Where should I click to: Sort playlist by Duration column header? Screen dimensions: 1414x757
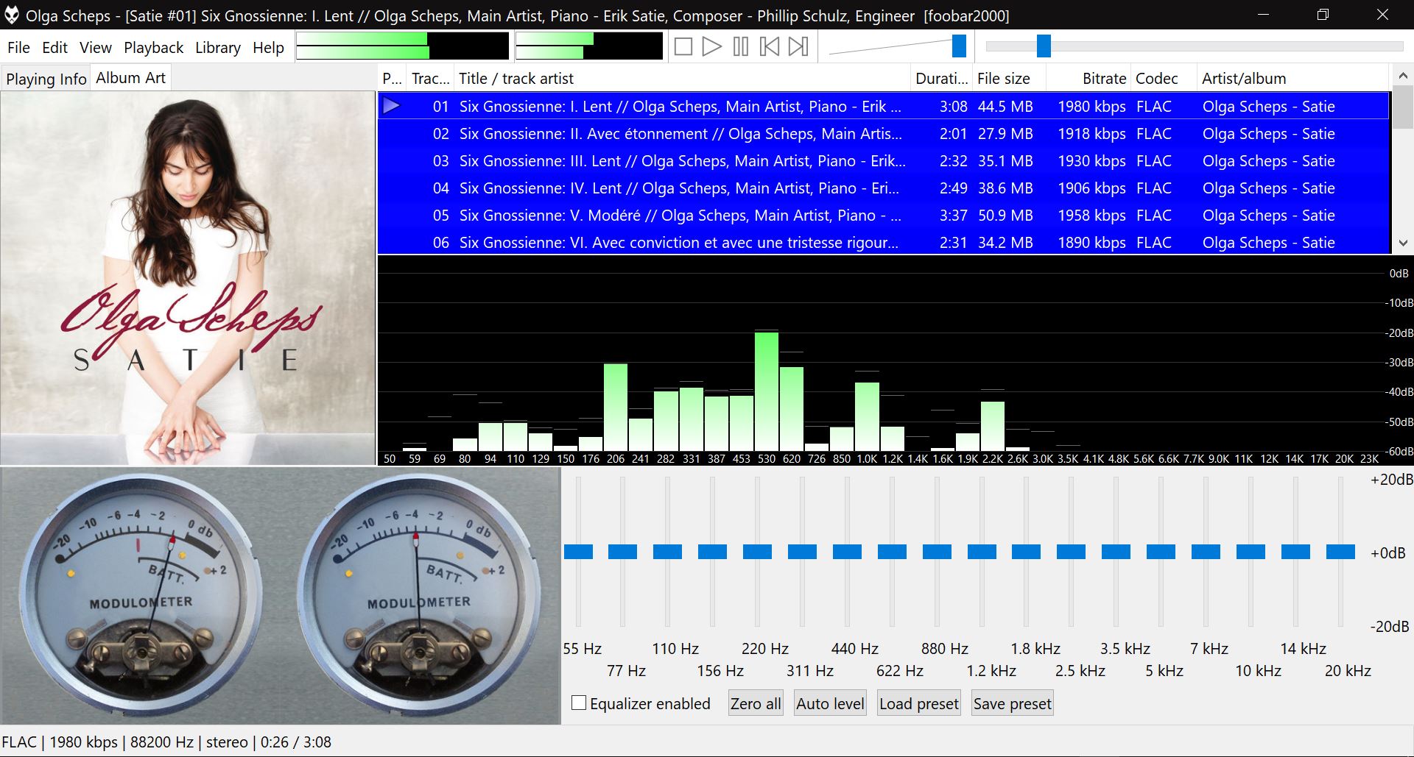[941, 79]
